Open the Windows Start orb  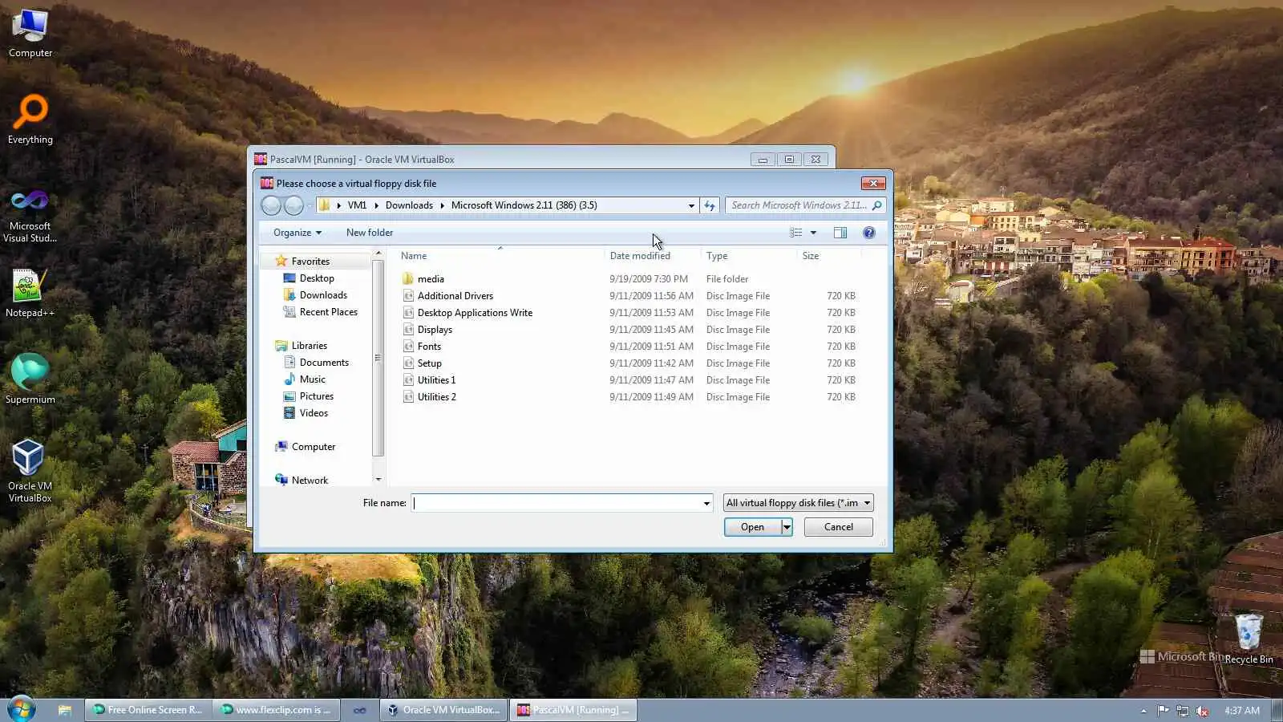[x=21, y=710]
